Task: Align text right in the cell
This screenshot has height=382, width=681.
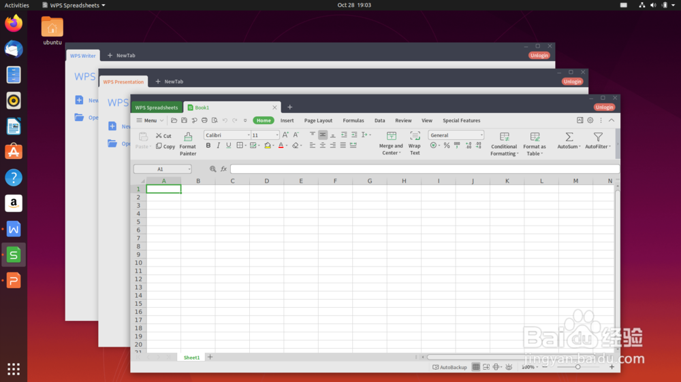Action: coord(333,145)
